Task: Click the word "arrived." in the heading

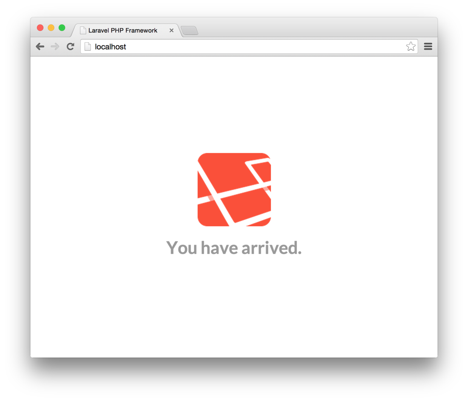Action: tap(271, 248)
